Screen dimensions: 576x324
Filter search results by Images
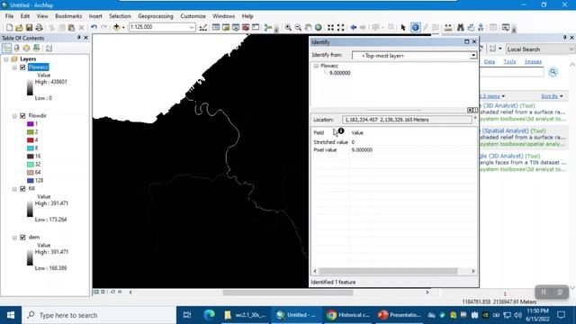pos(533,62)
